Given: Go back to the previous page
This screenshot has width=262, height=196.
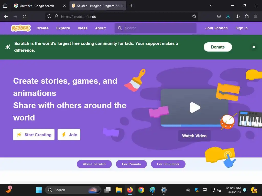Looking at the screenshot, I should click(x=6, y=17).
